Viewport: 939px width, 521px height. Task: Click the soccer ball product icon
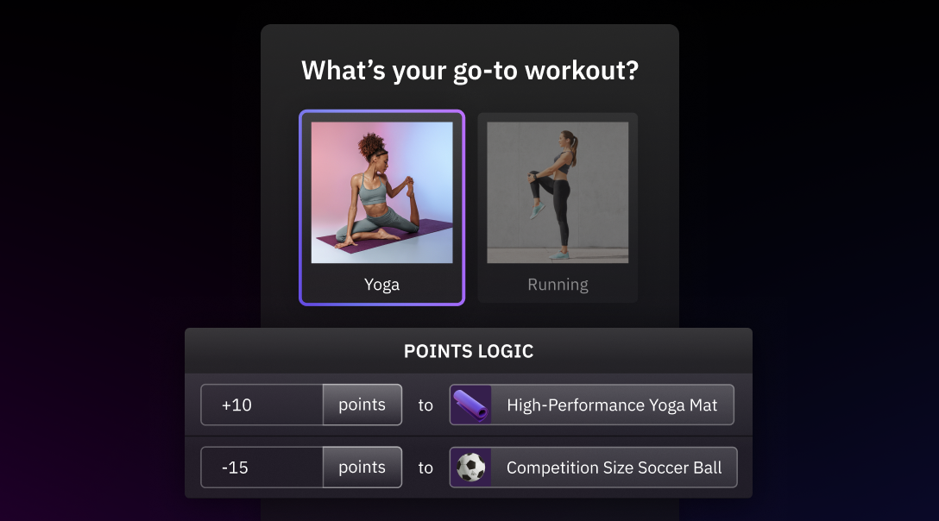coord(470,468)
